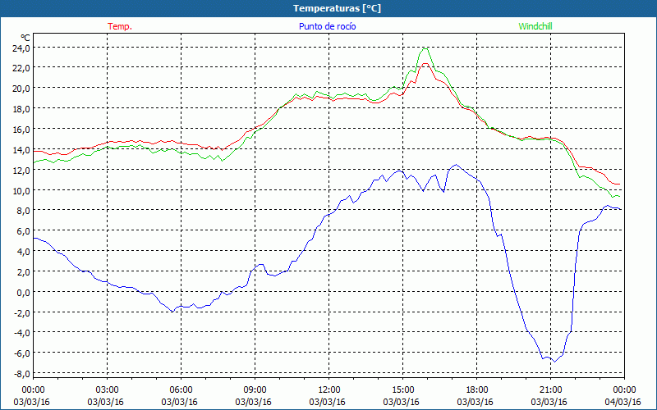Click the '20,0' y-axis label
657x410 pixels.
pyautogui.click(x=21, y=89)
